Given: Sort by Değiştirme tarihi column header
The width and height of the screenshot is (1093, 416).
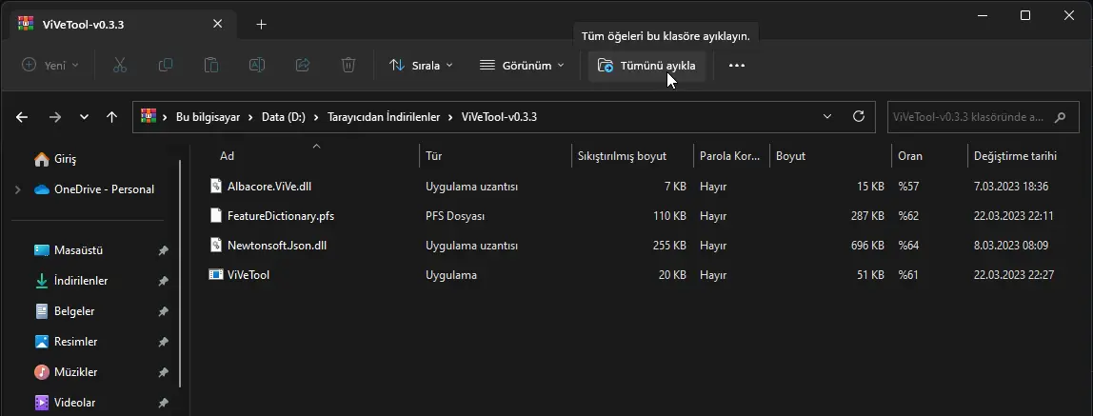Looking at the screenshot, I should (1016, 156).
